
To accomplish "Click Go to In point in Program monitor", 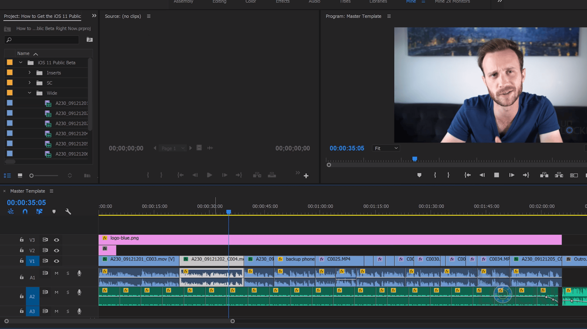I will 467,175.
